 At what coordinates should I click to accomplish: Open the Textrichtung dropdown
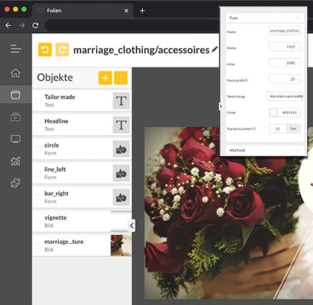pos(285,96)
